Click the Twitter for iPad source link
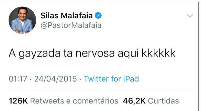The height and width of the screenshot is (111, 201). [111, 79]
